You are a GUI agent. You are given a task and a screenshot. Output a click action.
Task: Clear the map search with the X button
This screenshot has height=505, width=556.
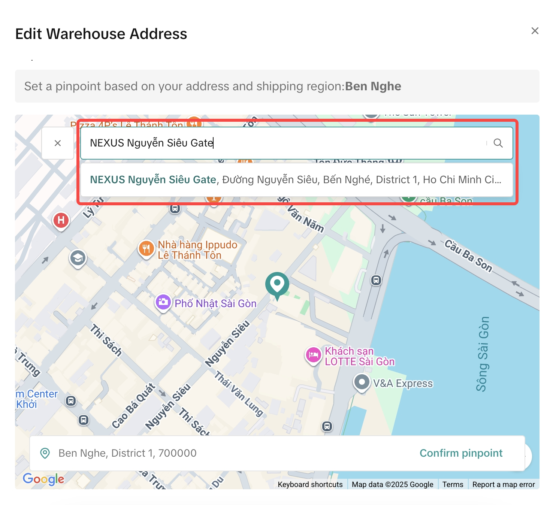coord(58,143)
